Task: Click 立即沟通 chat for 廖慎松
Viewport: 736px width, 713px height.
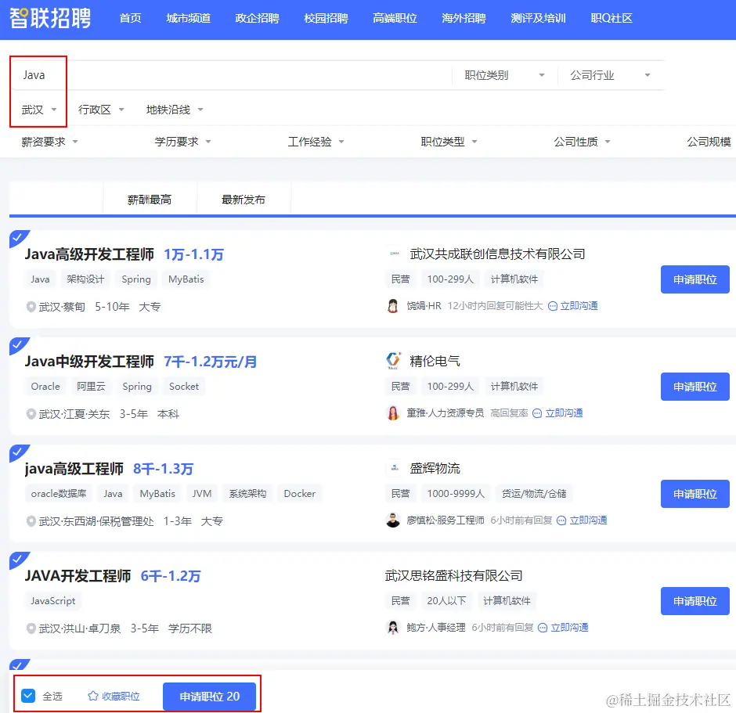Action: pos(583,520)
